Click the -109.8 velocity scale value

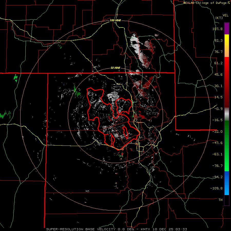pos(216,188)
